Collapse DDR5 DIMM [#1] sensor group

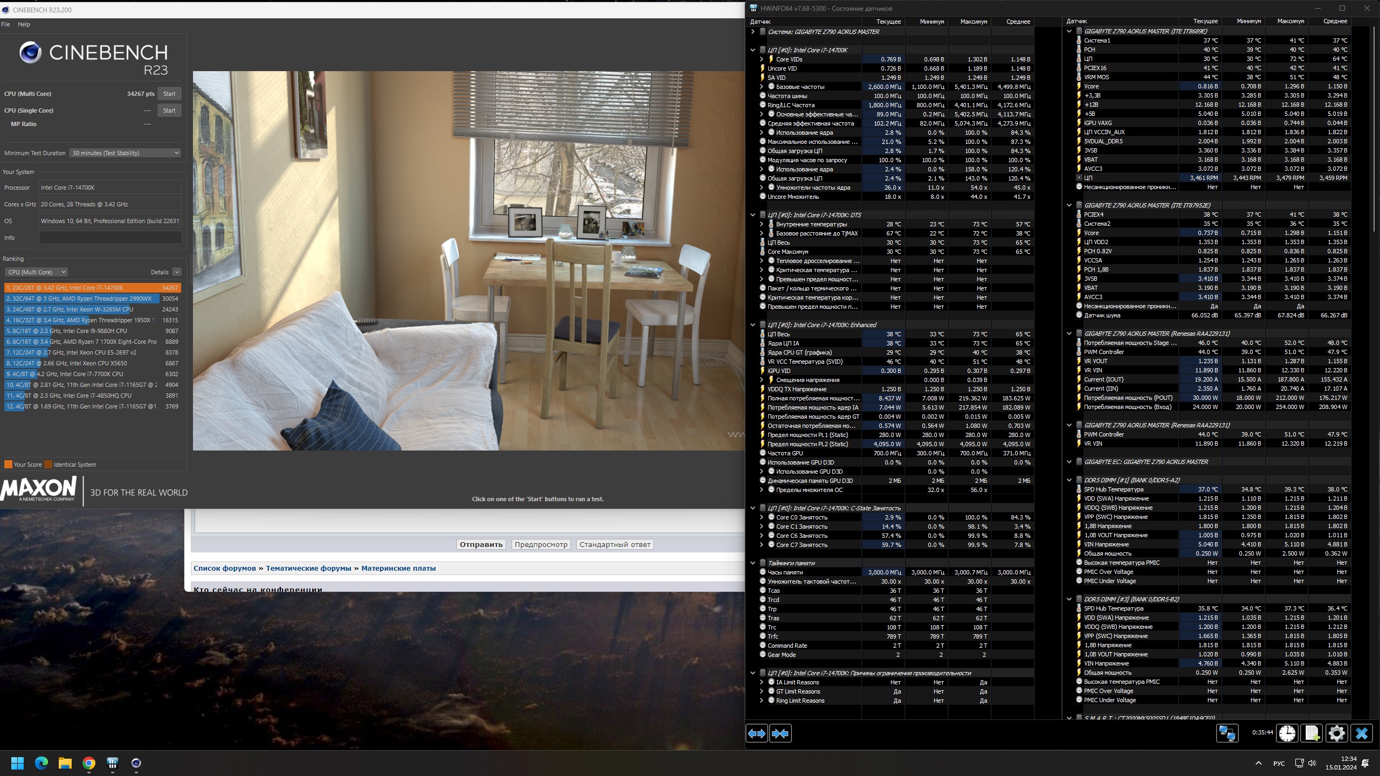click(1069, 480)
